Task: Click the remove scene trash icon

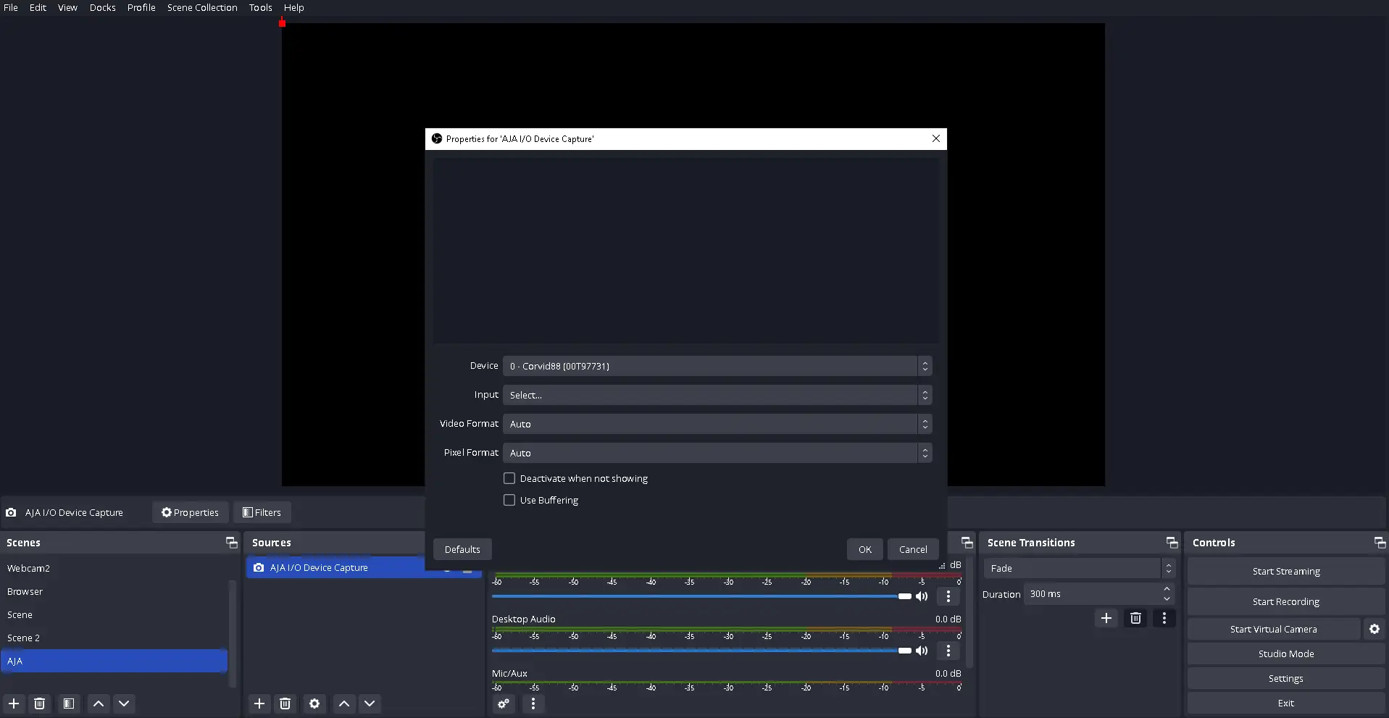Action: point(40,704)
